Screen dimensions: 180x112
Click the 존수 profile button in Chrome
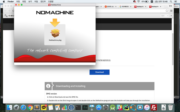(x=170, y=6)
